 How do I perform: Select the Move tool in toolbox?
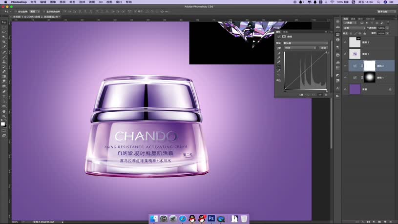[x=4, y=22]
